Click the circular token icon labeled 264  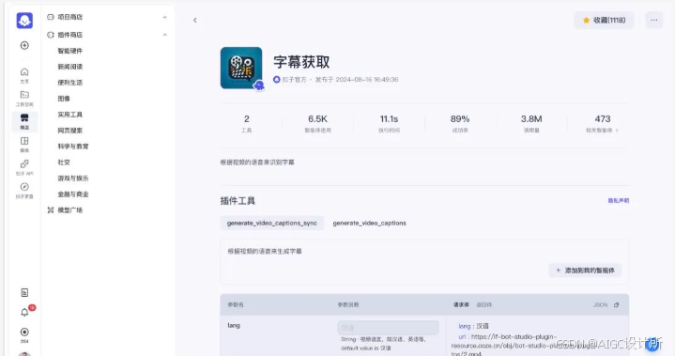tap(24, 332)
